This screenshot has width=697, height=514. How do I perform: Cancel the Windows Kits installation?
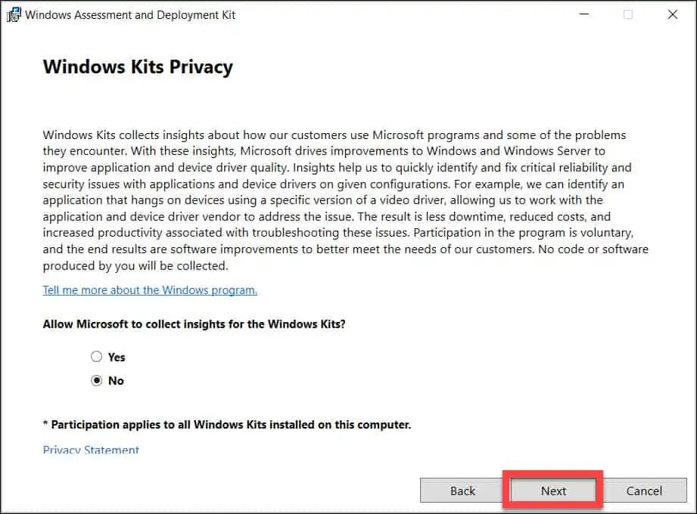[645, 491]
